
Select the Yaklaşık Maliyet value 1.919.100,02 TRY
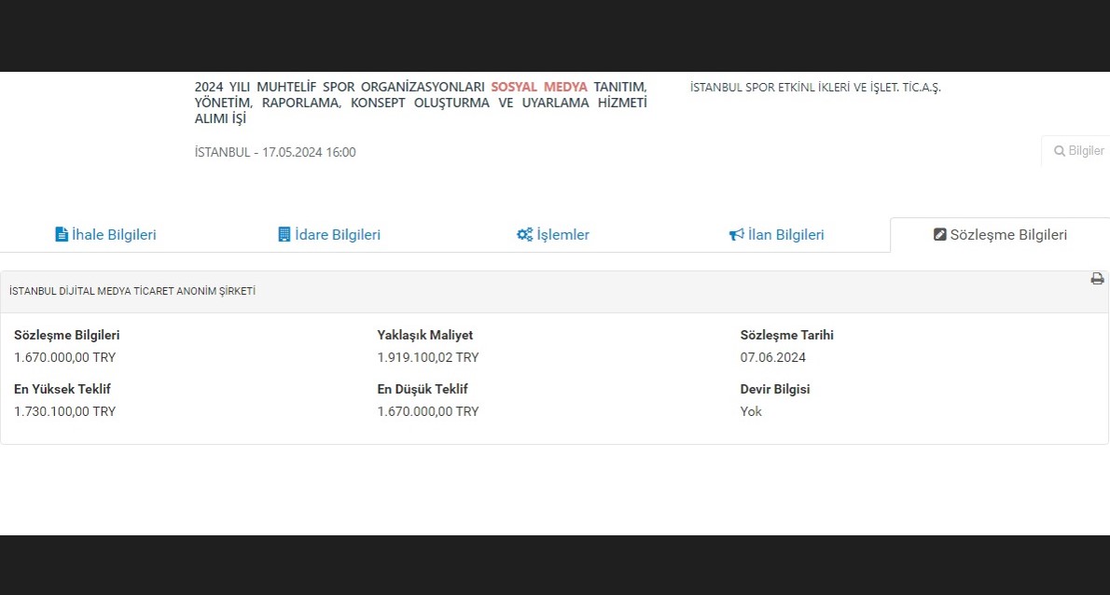click(x=427, y=357)
